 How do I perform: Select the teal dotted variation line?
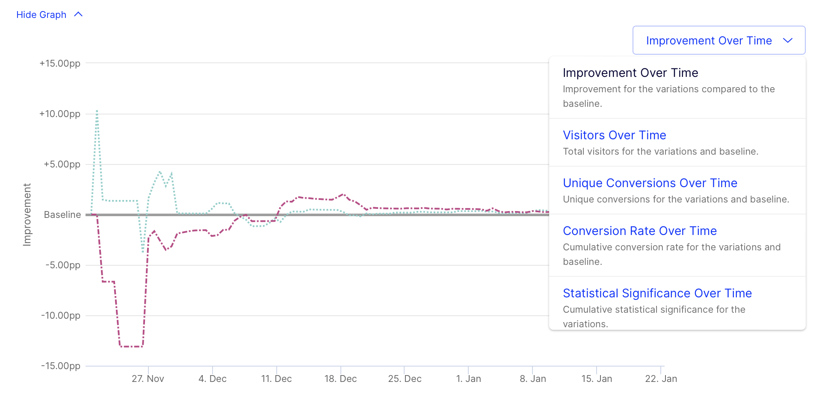click(x=160, y=172)
